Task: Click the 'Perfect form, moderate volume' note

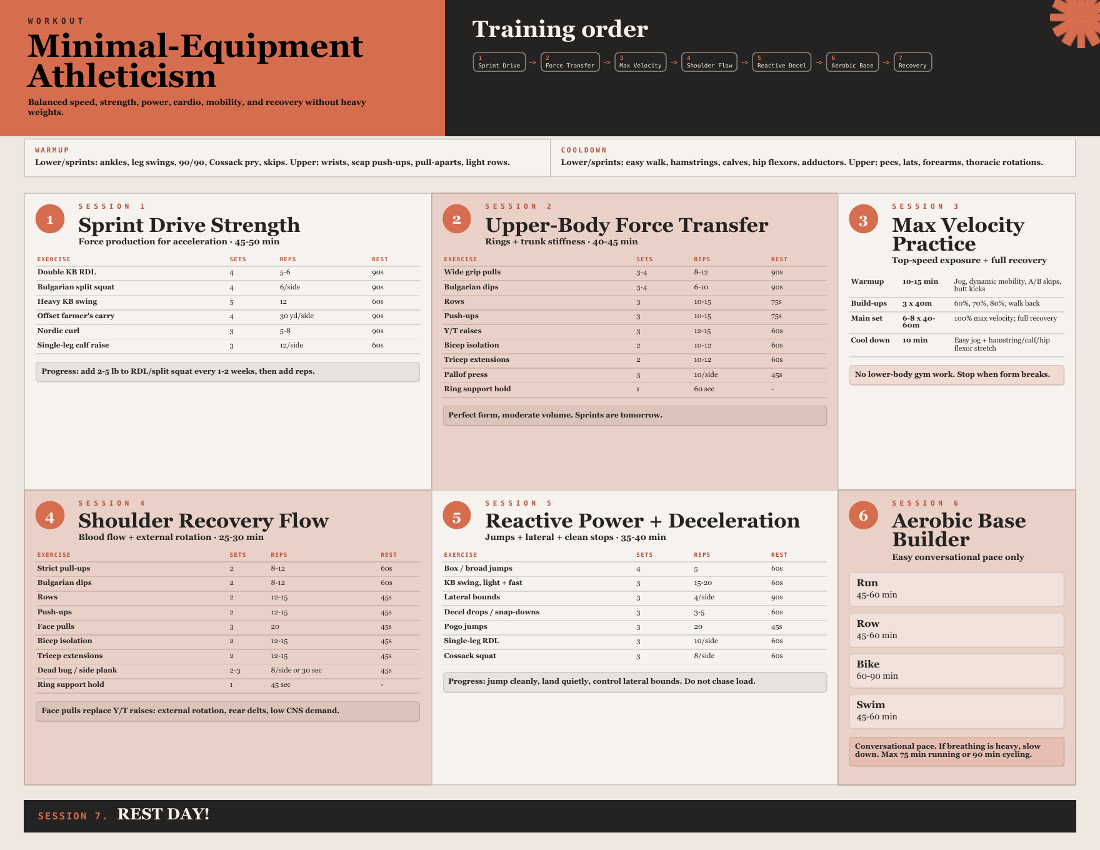Action: point(635,416)
